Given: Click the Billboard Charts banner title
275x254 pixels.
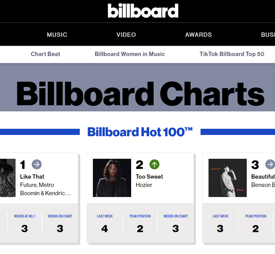Looking at the screenshot, I should click(140, 94).
